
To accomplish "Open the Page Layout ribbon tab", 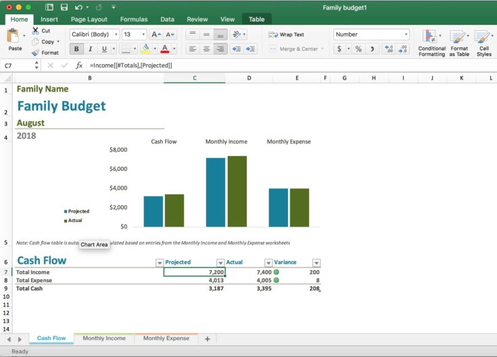I will pos(89,20).
